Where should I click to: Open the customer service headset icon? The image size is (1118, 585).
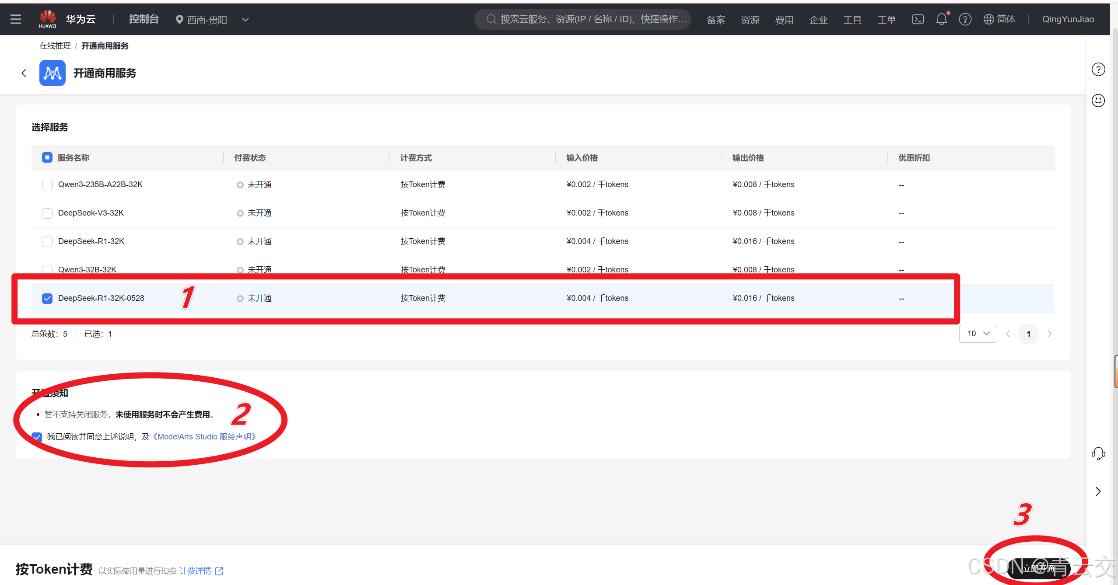[x=1098, y=453]
